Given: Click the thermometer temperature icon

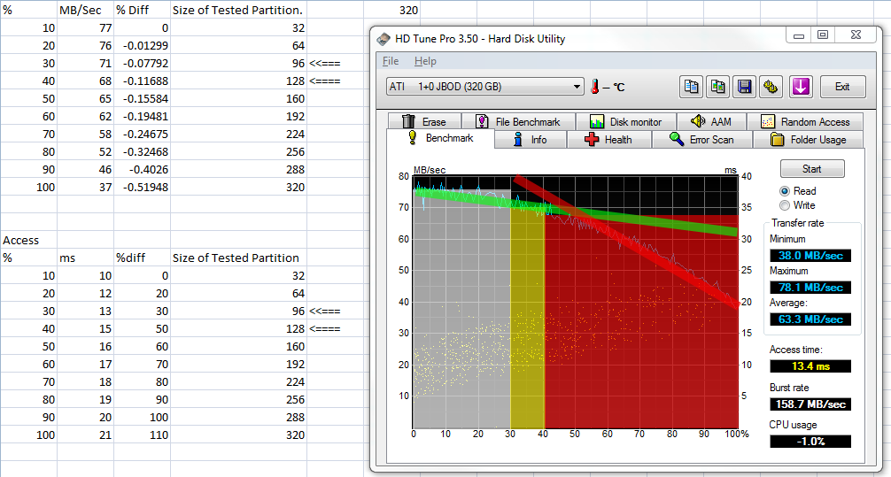Looking at the screenshot, I should [595, 87].
